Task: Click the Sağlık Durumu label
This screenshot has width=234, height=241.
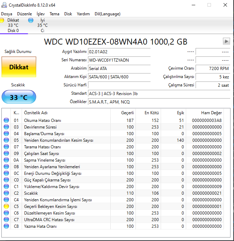Action: pos(18,52)
